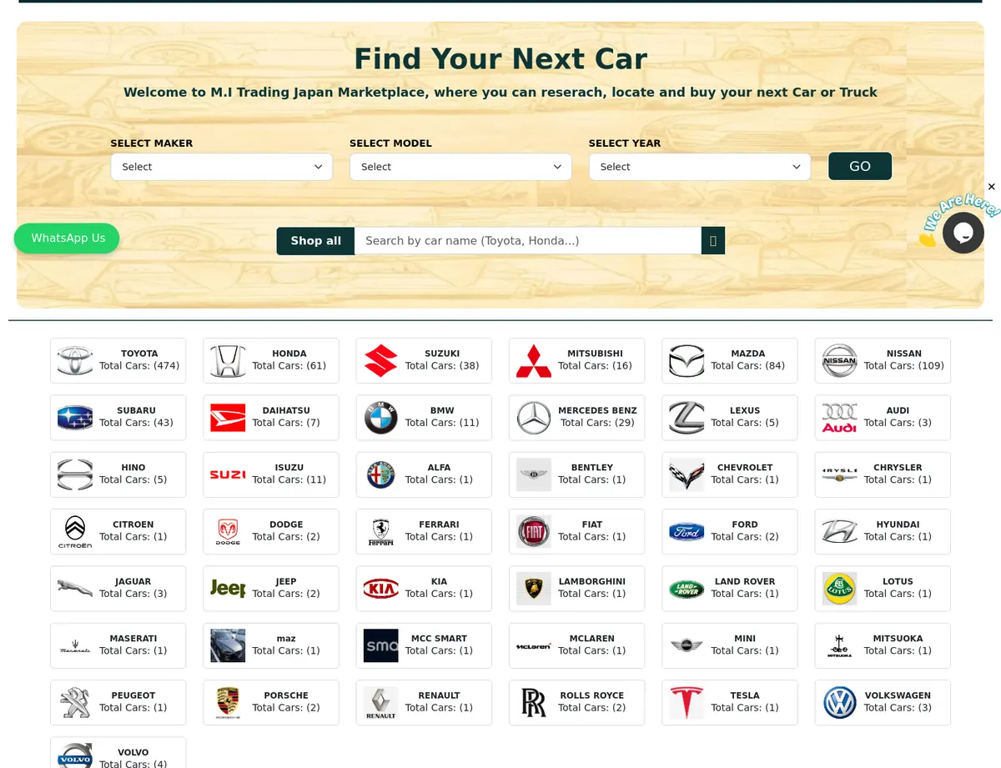Click the Fiat brand logo
This screenshot has height=768, width=1001.
point(534,532)
